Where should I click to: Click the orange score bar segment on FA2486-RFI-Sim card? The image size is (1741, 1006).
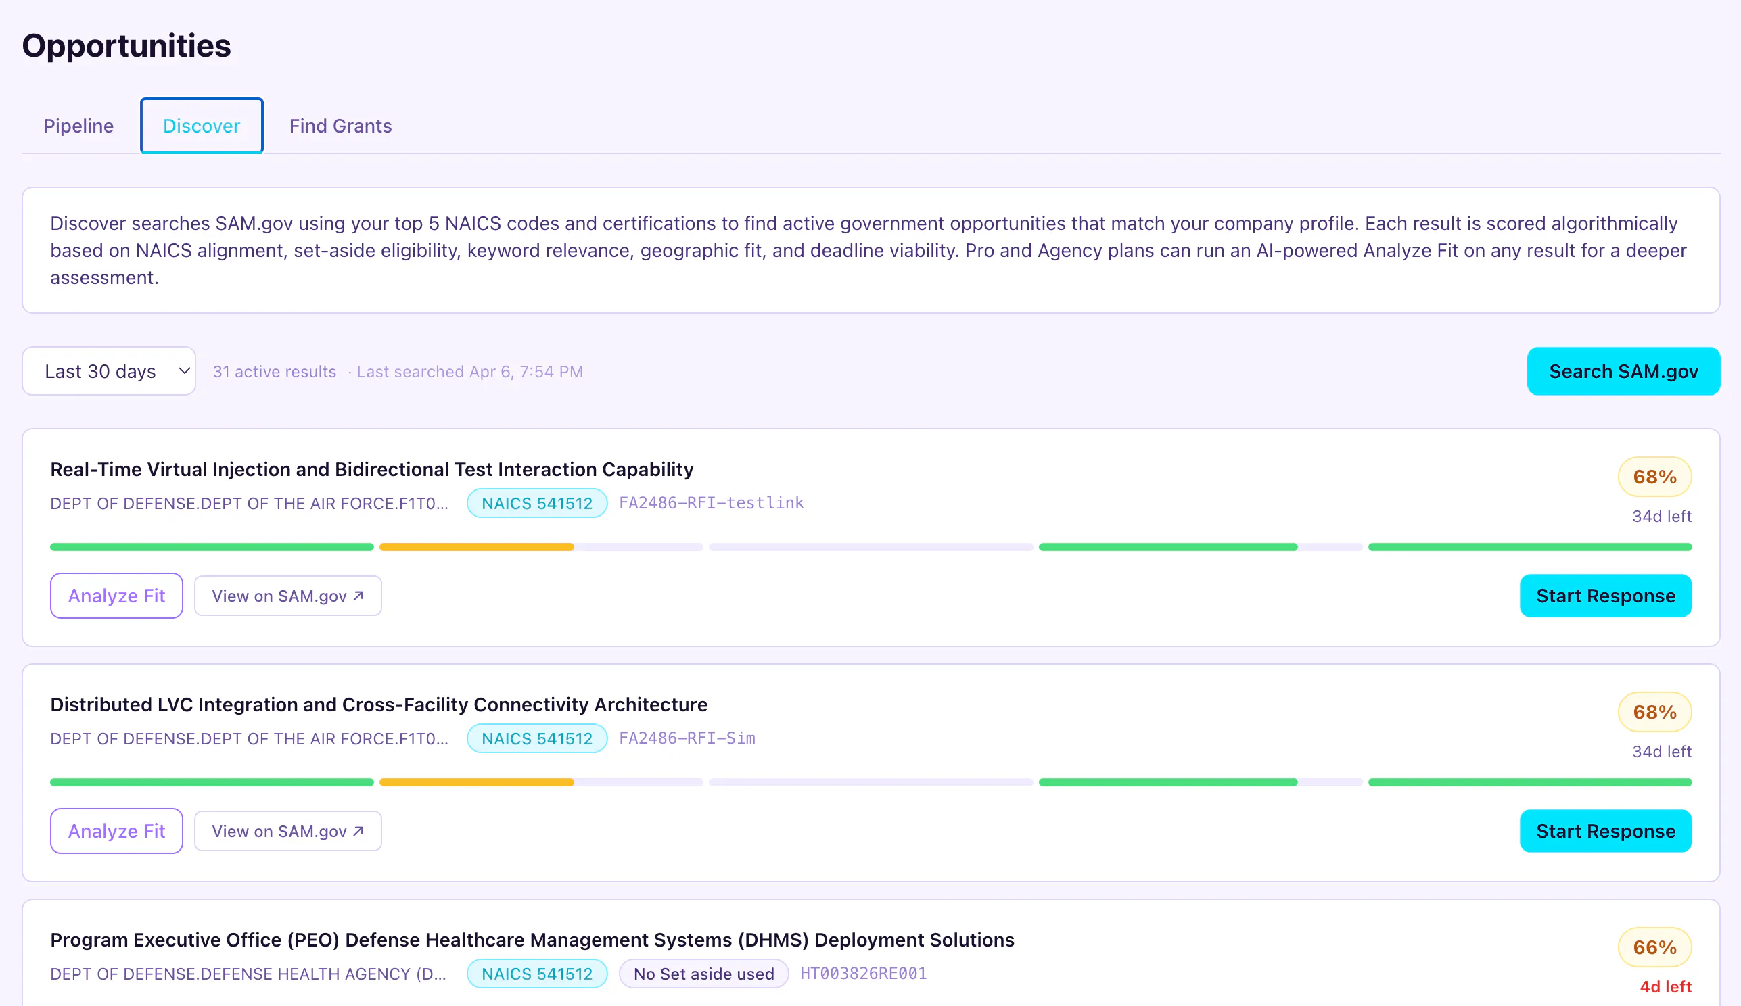coord(477,782)
